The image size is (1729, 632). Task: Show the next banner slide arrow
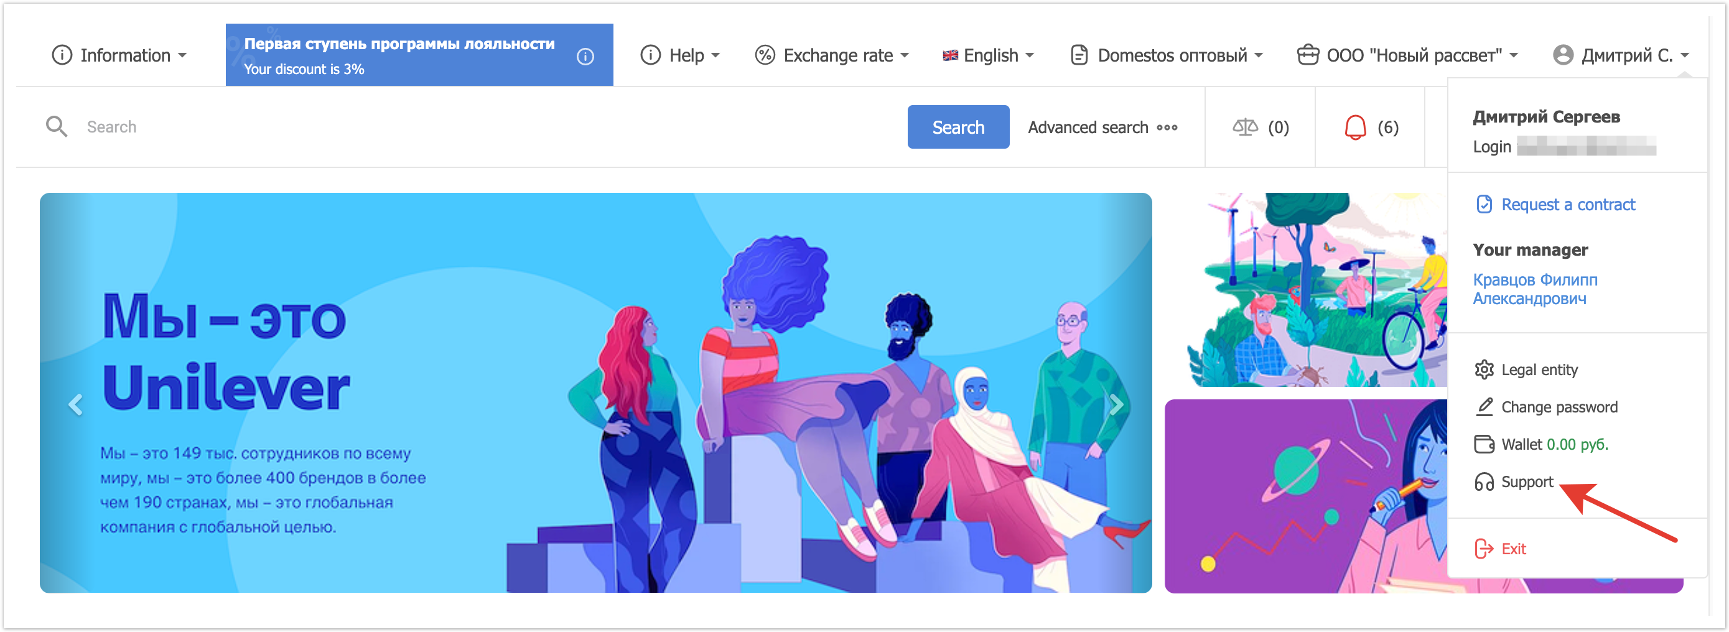click(x=1116, y=404)
